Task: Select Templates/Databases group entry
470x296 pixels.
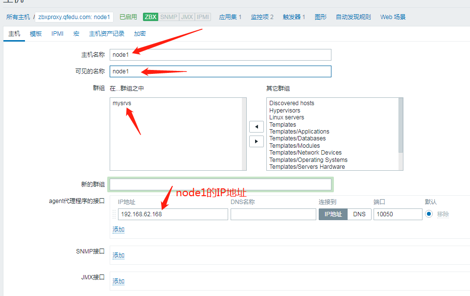Action: (297, 138)
